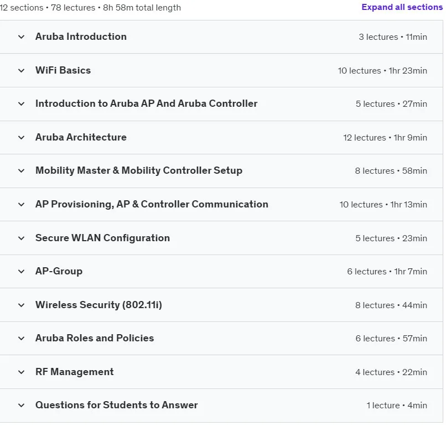446x426 pixels.
Task: Click the 5 lectures • 27min label
Action: coord(391,104)
